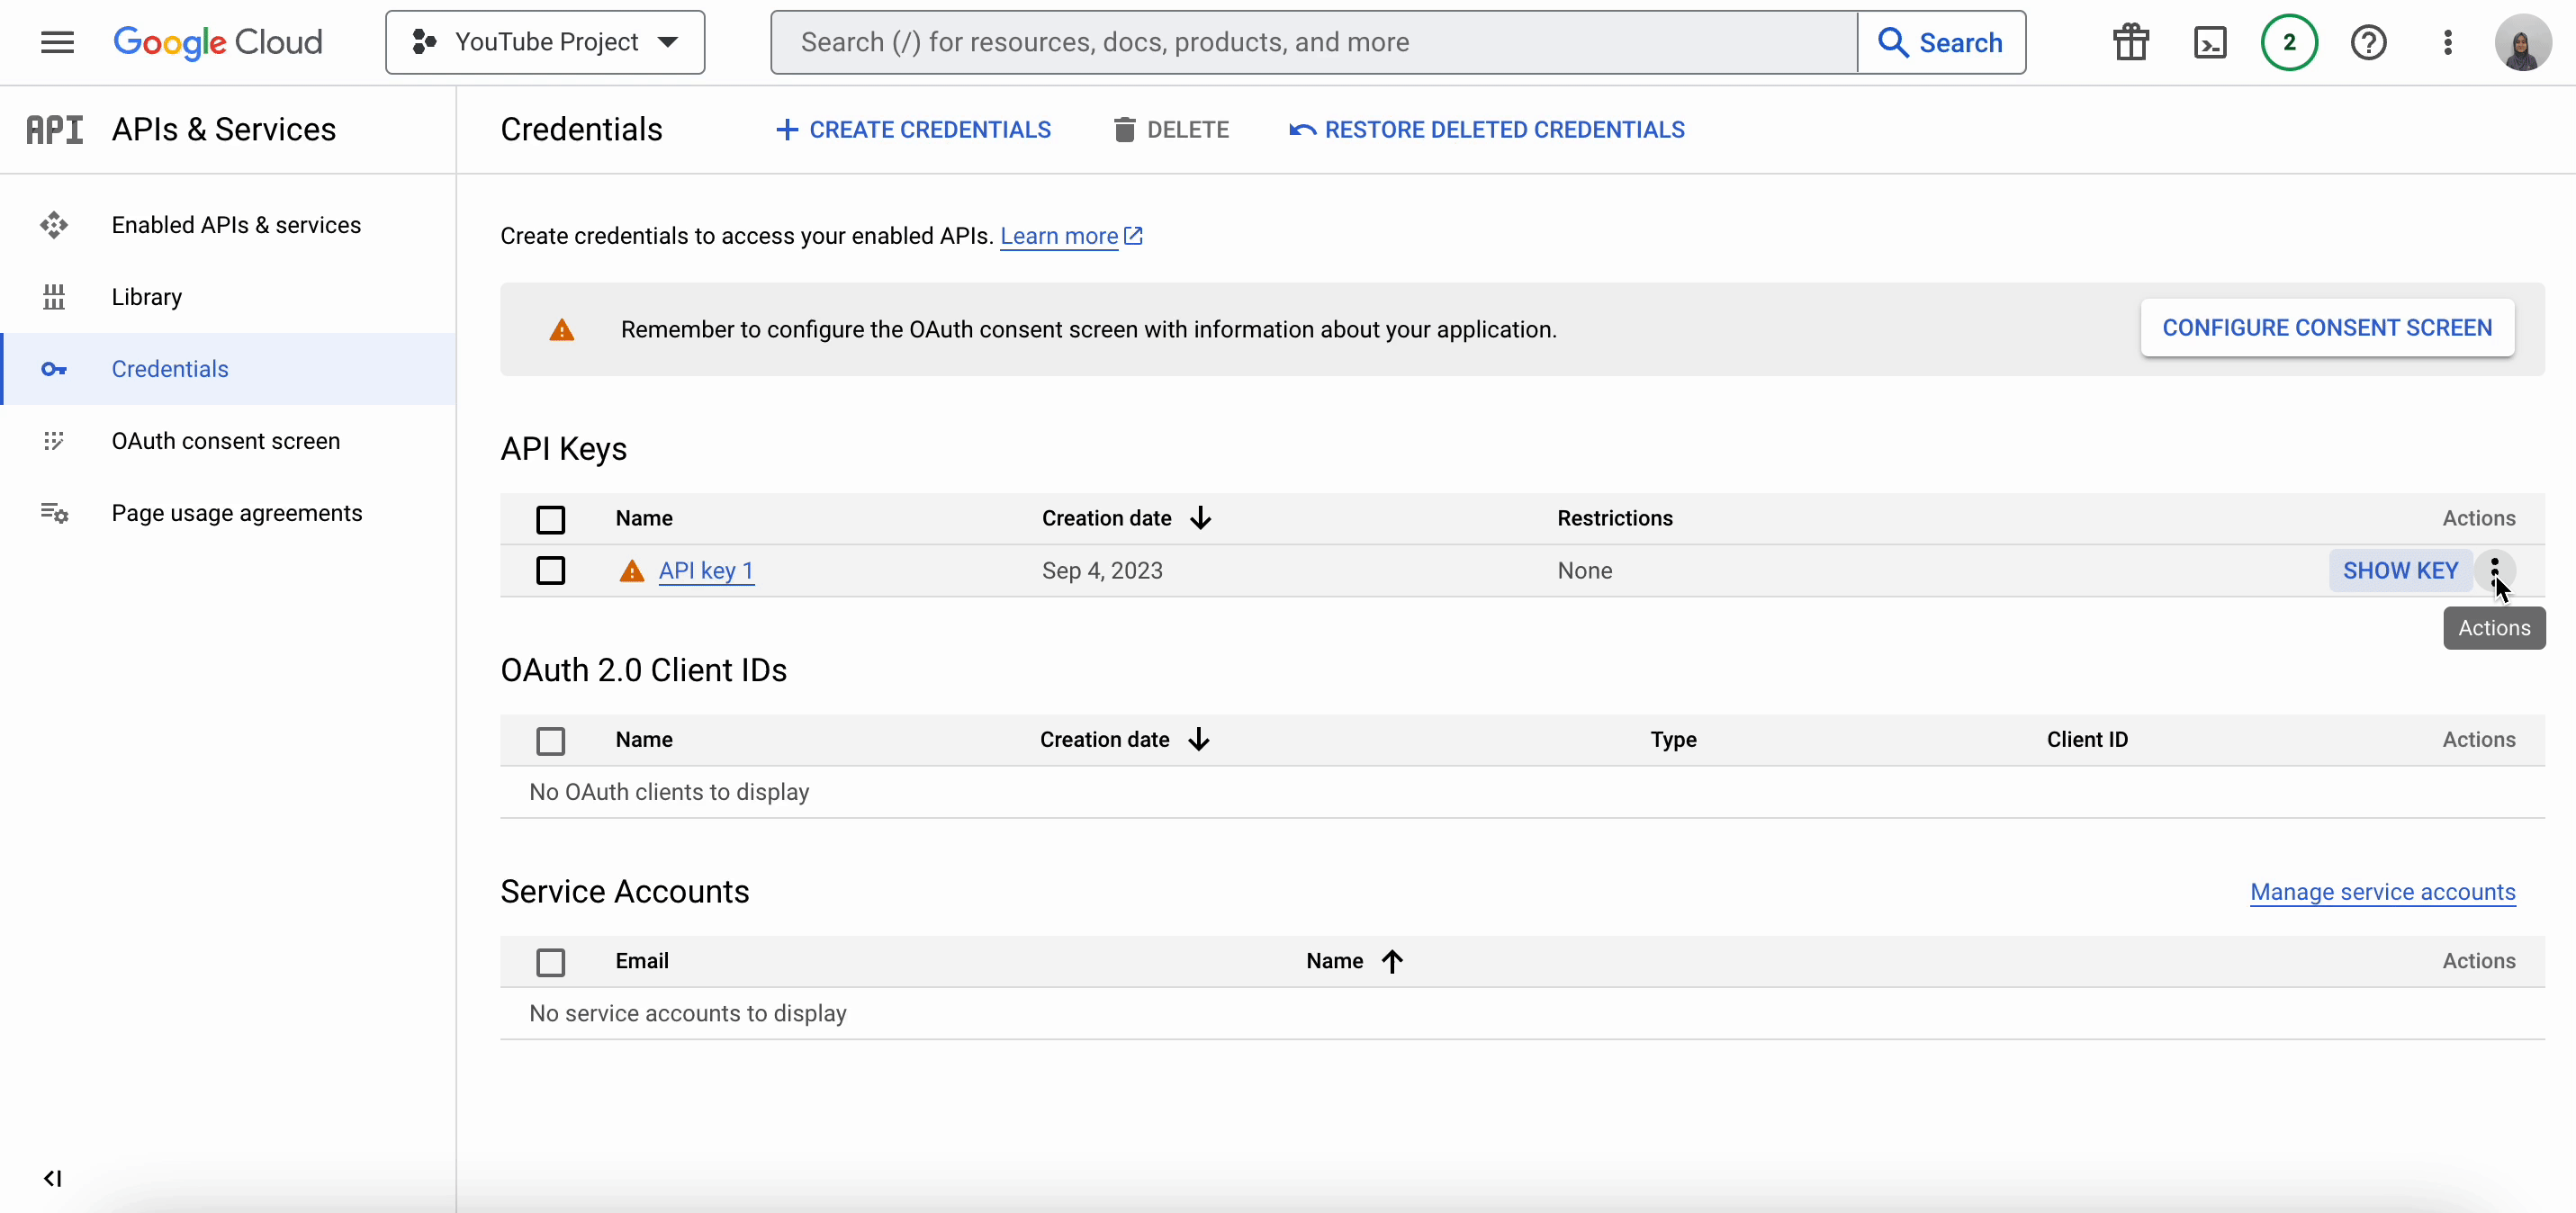Click Show Key for API key 1

(2400, 570)
